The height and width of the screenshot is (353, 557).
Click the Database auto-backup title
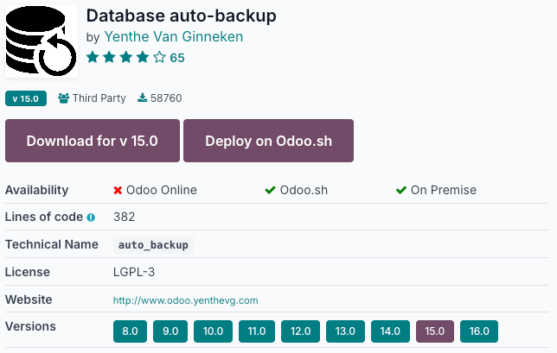[x=181, y=16]
